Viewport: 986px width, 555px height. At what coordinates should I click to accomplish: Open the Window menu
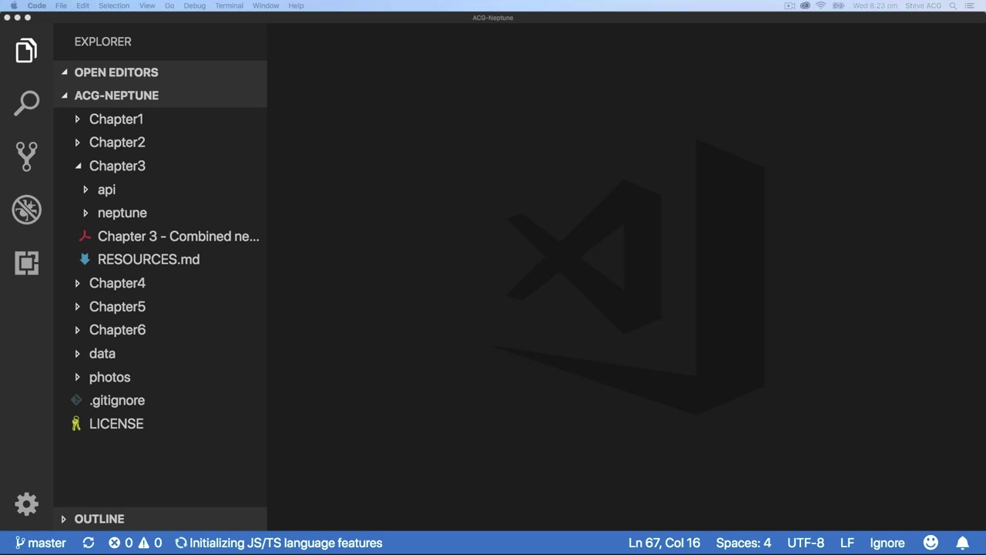click(x=266, y=5)
